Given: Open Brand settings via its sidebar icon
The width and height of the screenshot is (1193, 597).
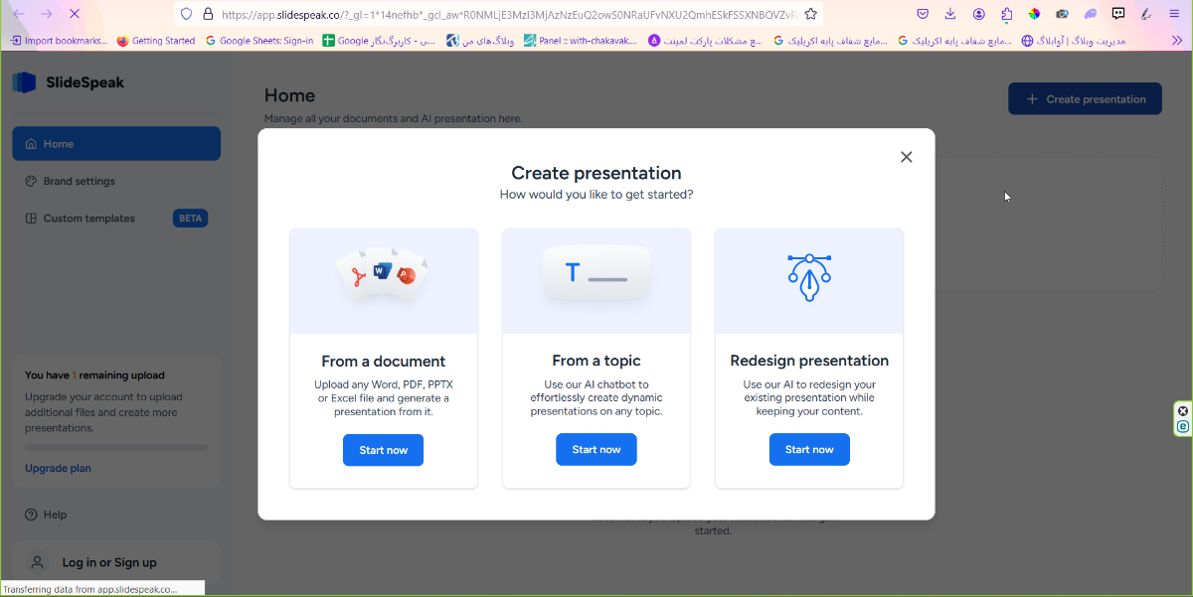Looking at the screenshot, I should click(30, 181).
